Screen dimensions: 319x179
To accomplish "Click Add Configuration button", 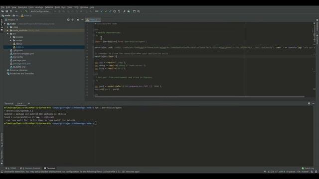I will point(40,11).
